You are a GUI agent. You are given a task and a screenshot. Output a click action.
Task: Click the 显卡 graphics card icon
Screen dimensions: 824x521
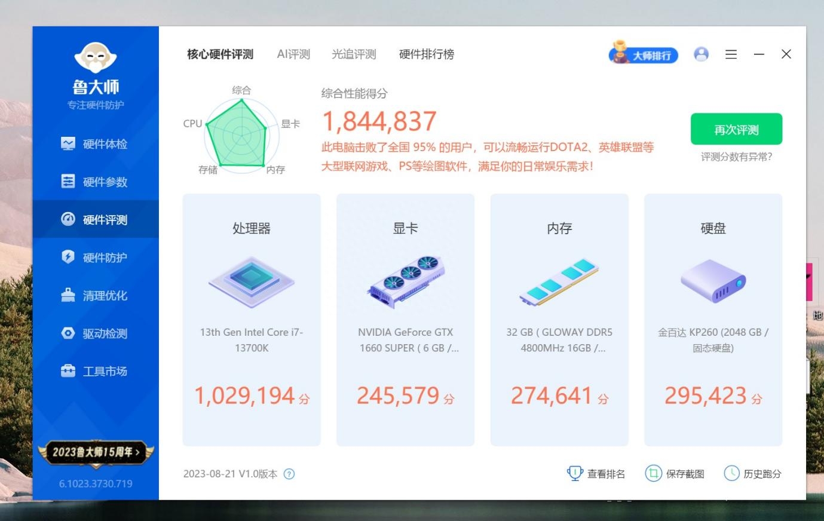click(x=406, y=282)
